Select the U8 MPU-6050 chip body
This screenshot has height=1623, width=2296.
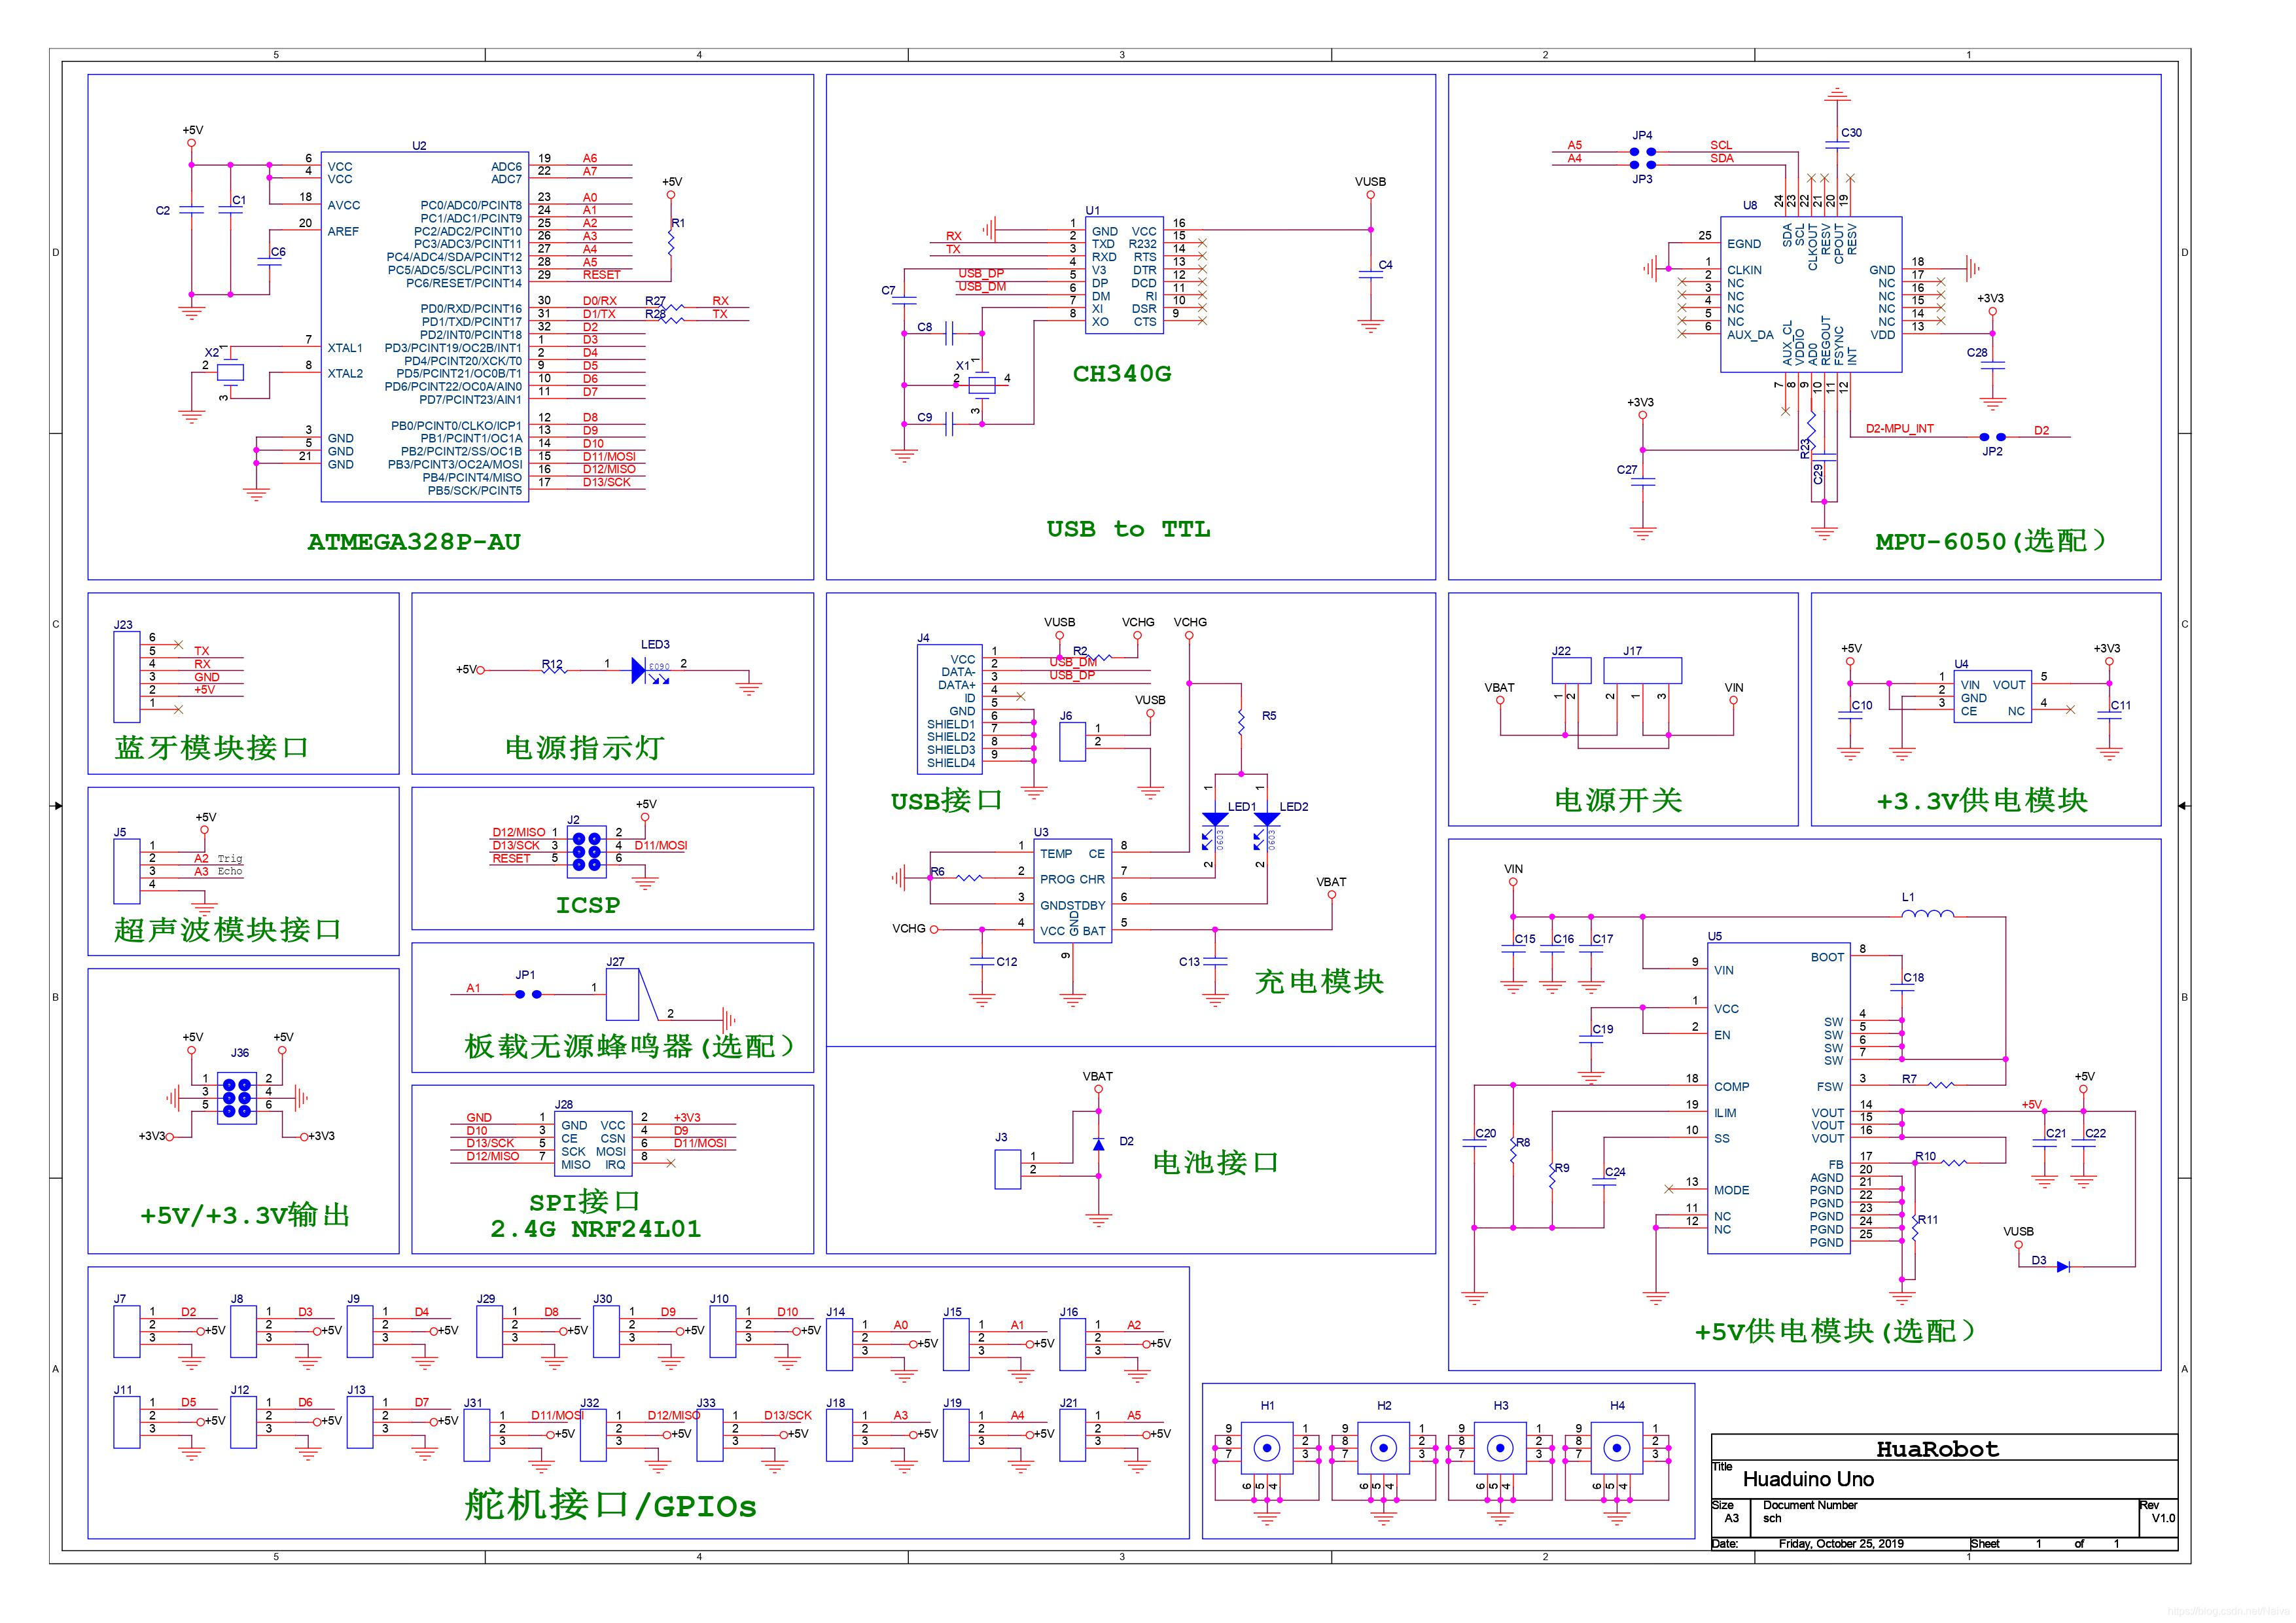(1810, 295)
